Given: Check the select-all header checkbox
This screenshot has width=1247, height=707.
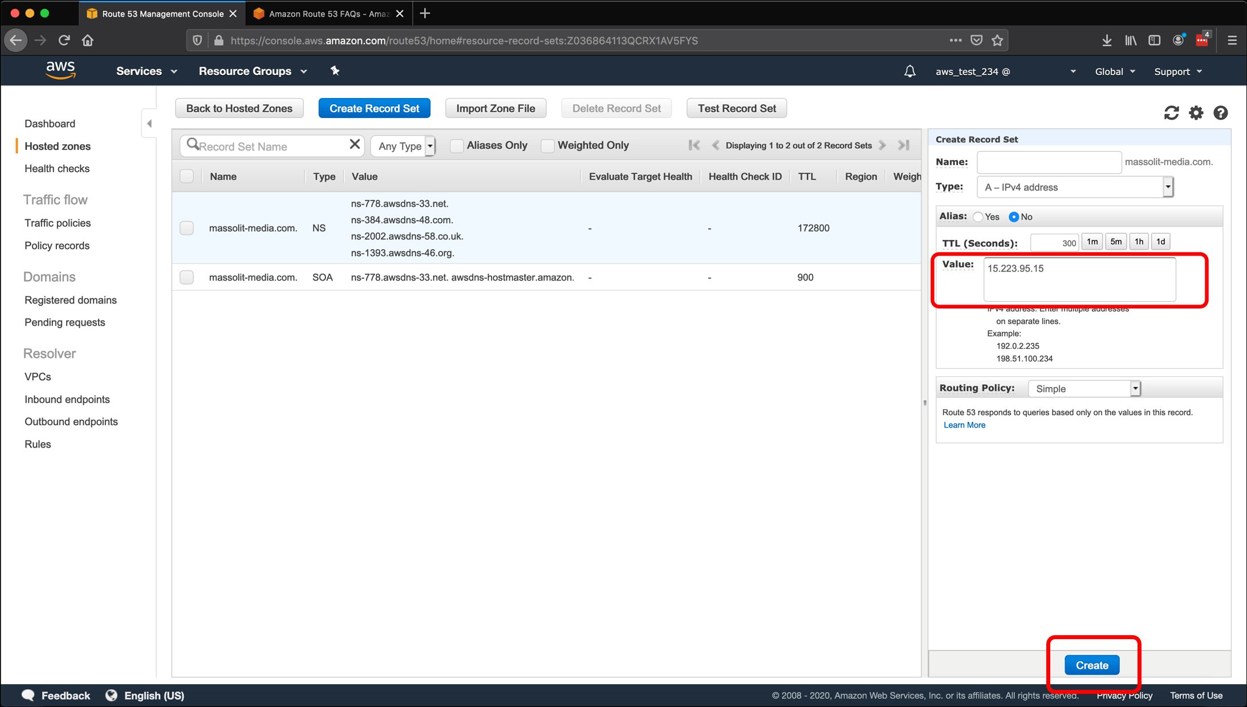Looking at the screenshot, I should [x=186, y=176].
